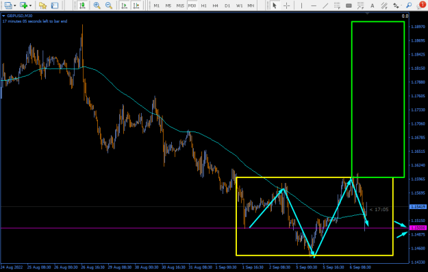
Task: Select the Cursor arrow tool
Action: [275, 5]
